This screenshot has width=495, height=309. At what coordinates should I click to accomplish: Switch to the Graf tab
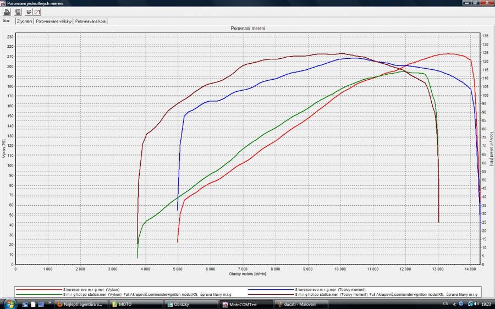click(7, 21)
